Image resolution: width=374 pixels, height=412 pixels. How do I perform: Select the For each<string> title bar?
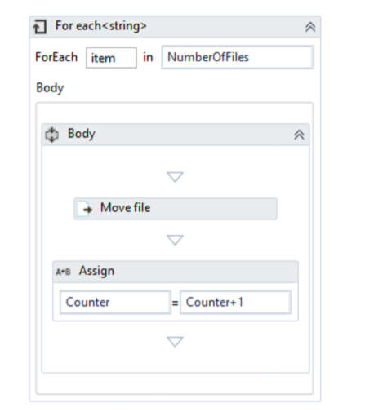[175, 27]
